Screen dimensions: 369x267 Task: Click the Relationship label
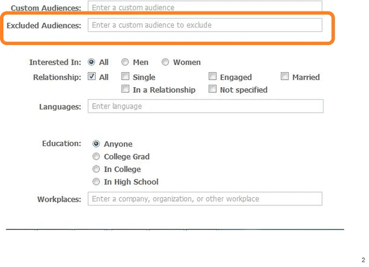point(57,77)
